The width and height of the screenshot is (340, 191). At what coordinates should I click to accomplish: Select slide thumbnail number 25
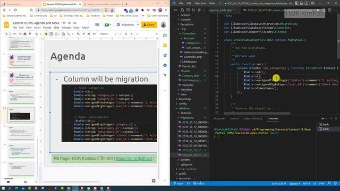click(21, 133)
